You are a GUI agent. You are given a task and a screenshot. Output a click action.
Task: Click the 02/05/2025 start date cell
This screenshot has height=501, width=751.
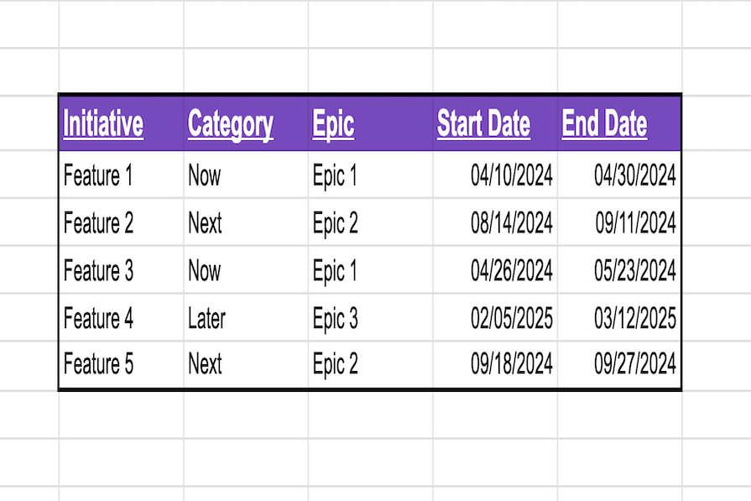coord(511,319)
